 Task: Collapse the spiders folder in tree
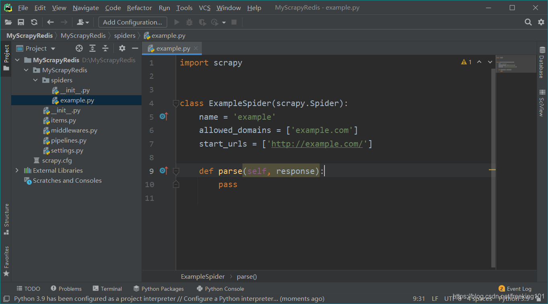(x=35, y=80)
